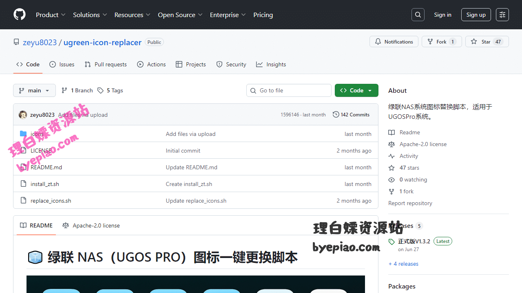View the 1 fork link
This screenshot has height=293, width=522.
coord(407,191)
